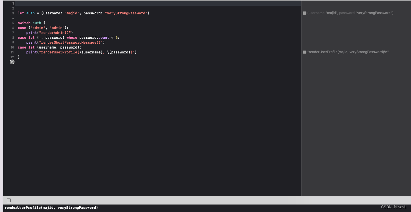This screenshot has height=212, width=411.
Task: Select the case admin admin pattern line
Action: point(43,28)
